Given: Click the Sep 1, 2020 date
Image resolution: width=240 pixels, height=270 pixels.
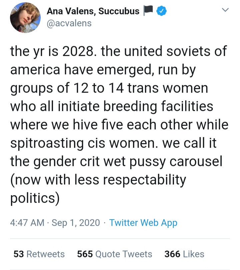Looking at the screenshot, I should pos(76,223).
